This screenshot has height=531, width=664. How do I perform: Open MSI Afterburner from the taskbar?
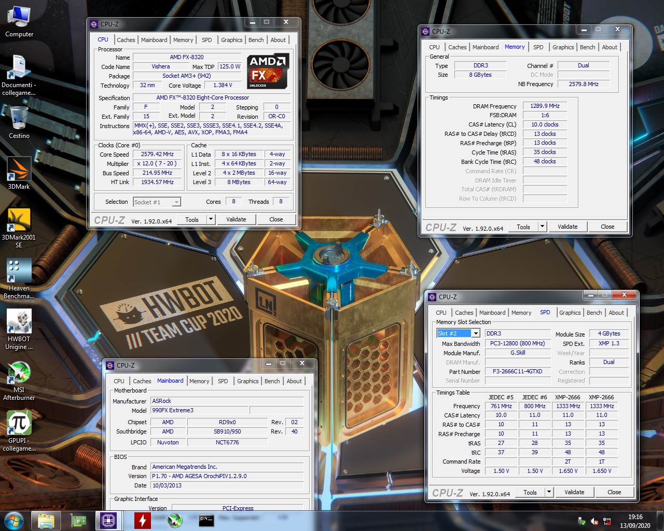tap(174, 521)
